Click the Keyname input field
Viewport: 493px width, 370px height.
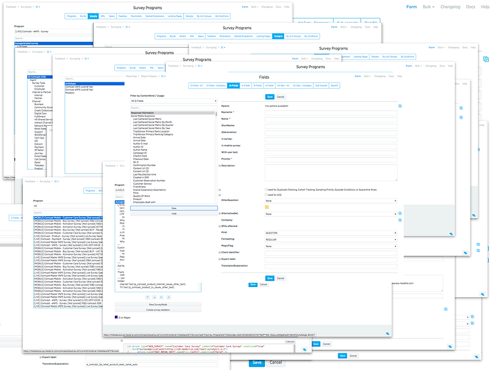click(x=331, y=113)
